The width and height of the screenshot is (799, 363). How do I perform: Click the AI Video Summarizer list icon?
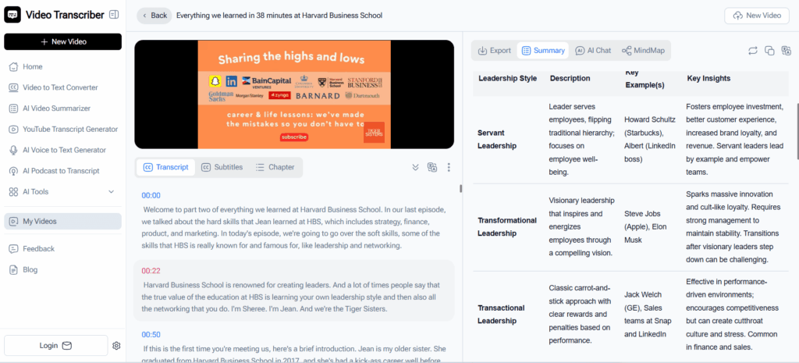14,109
